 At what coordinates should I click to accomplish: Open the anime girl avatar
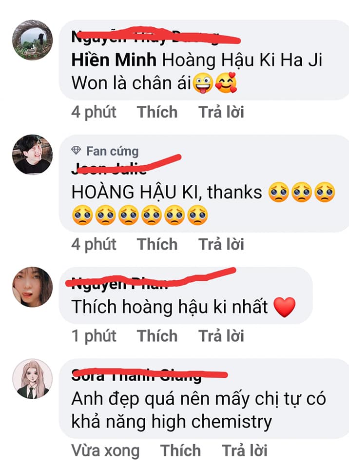[33, 378]
